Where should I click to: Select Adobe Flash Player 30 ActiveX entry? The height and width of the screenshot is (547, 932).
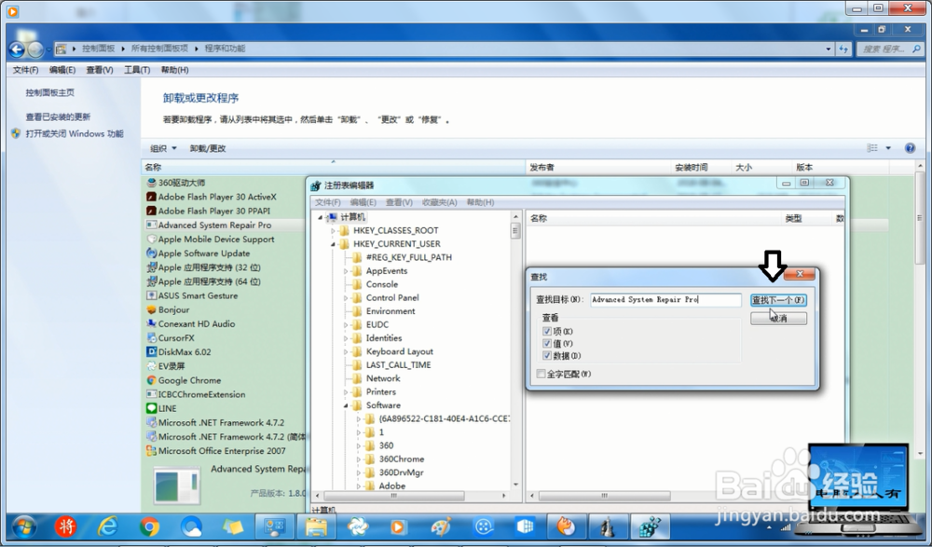217,197
